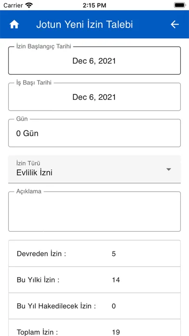The height and width of the screenshot is (336, 189).
Task: Tap the Carrier label in status bar
Action: point(13,5)
